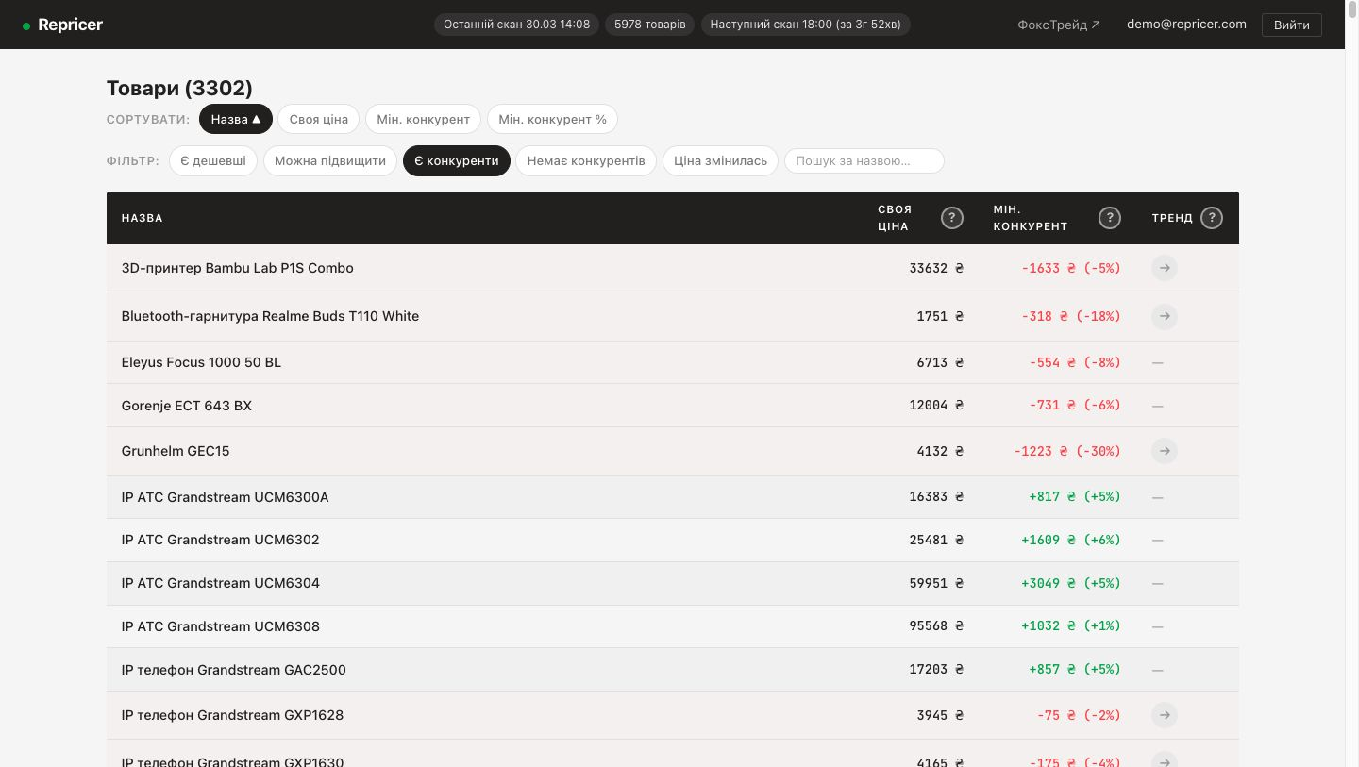Click the Вийти button

[x=1291, y=25]
